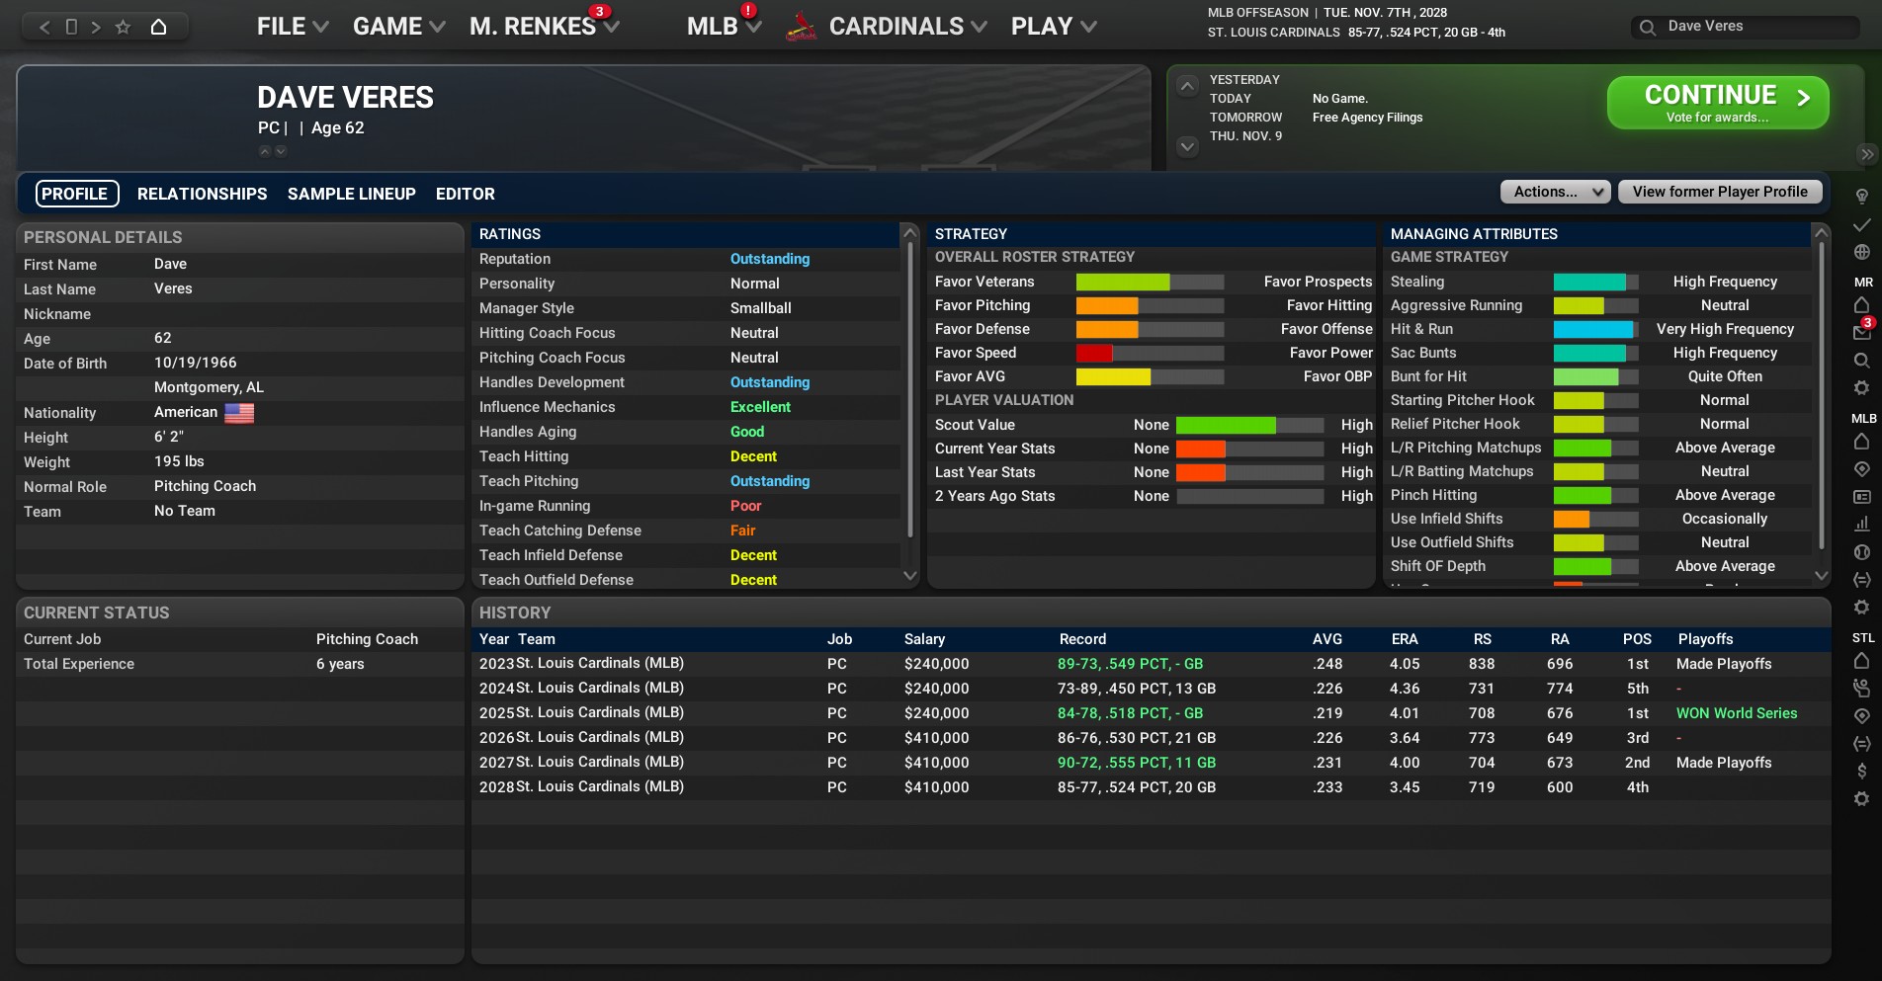Open the FILE menu
This screenshot has height=981, width=1882.
[292, 27]
